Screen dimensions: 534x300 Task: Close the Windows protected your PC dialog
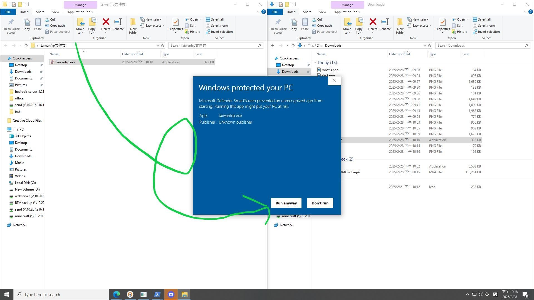(335, 81)
